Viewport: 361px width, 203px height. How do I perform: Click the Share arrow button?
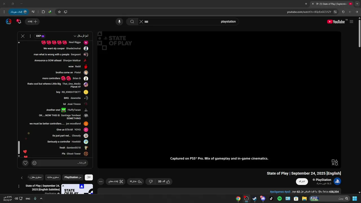point(135,182)
